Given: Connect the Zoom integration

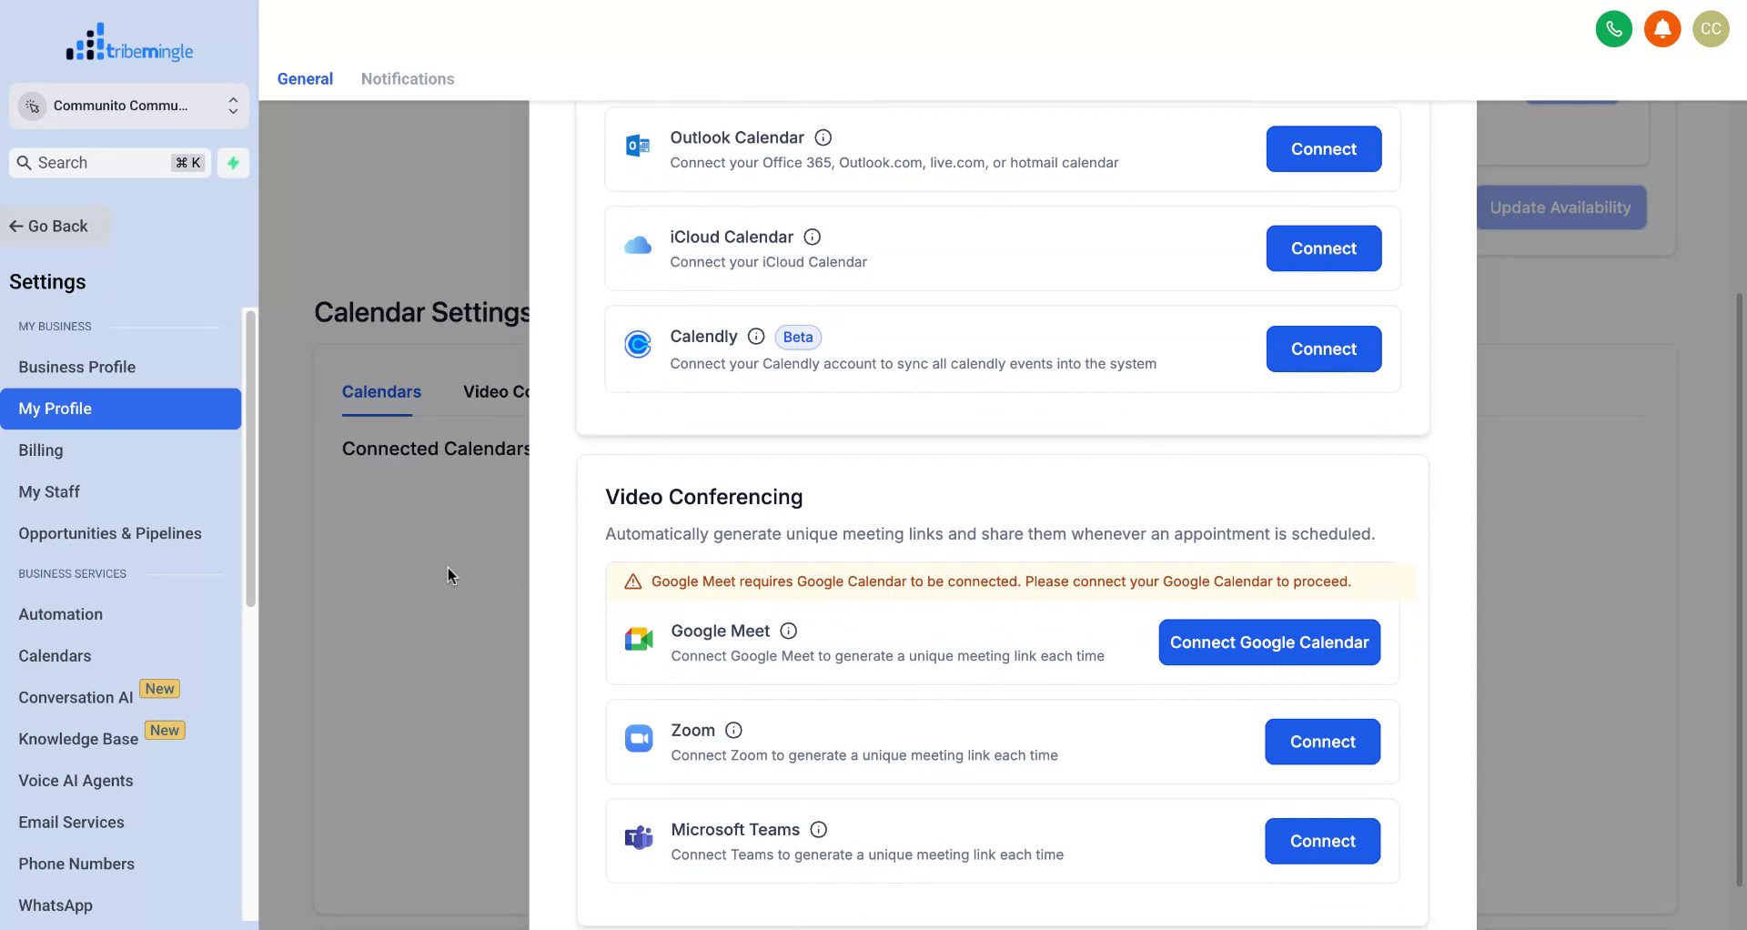Looking at the screenshot, I should click(x=1322, y=742).
